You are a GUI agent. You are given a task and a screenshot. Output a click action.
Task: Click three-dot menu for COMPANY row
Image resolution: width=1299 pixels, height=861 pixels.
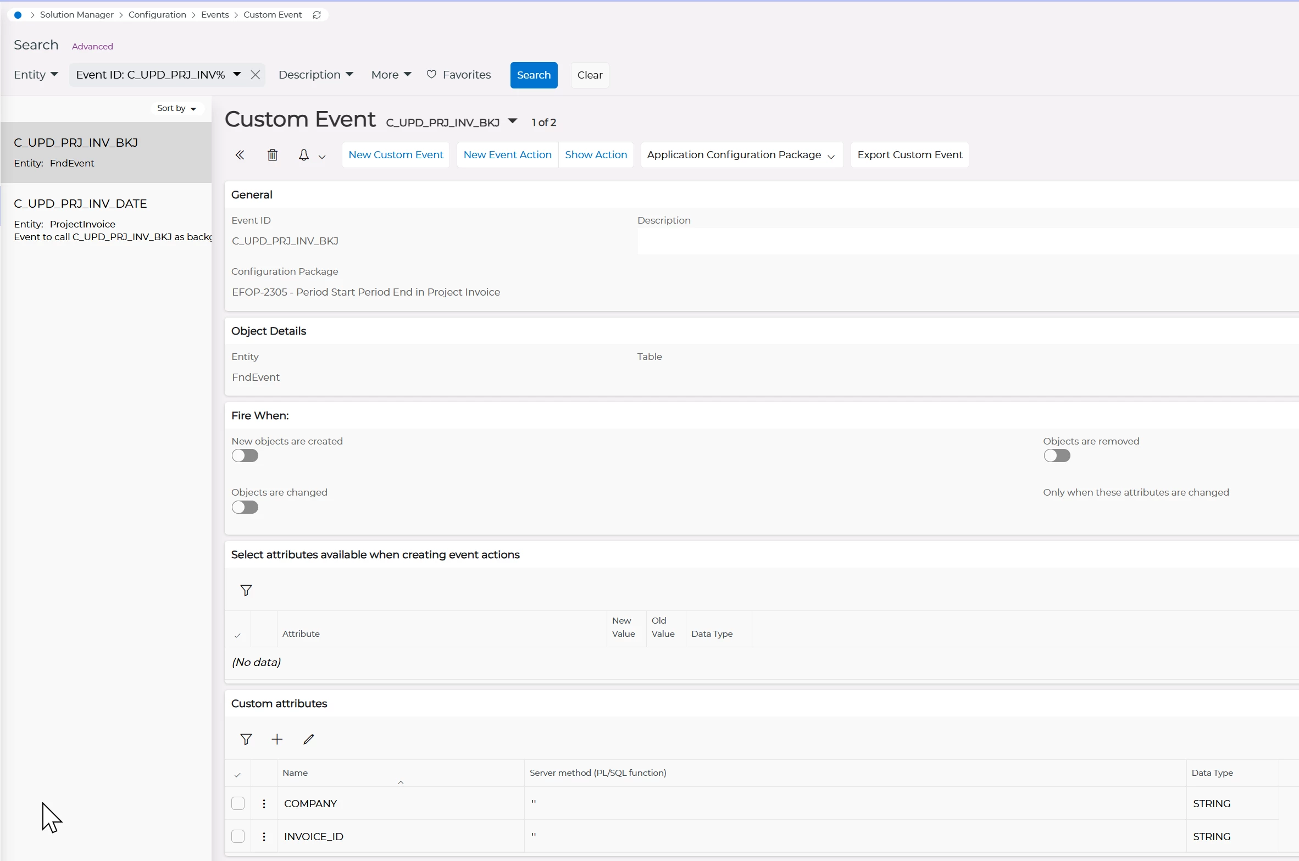(264, 803)
